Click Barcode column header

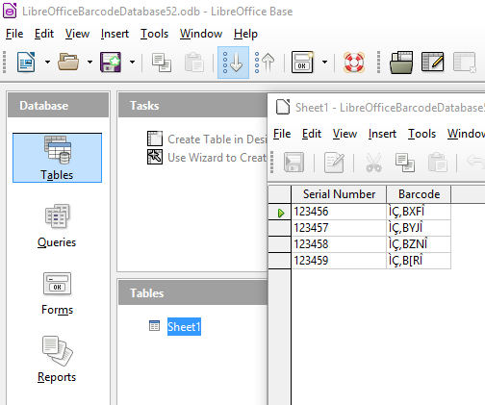point(419,194)
